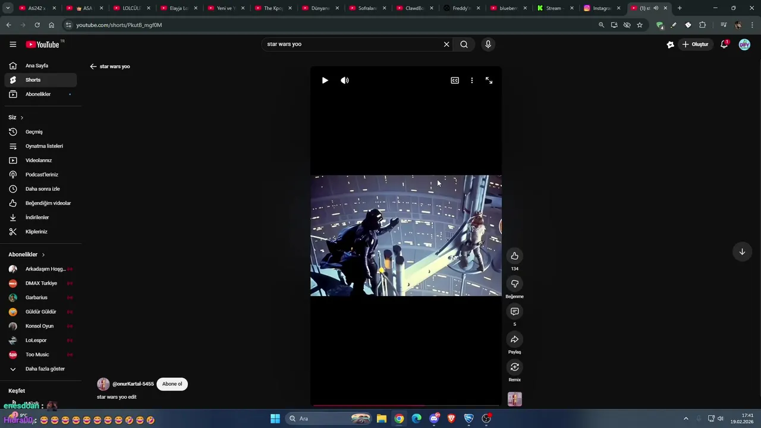
Task: Open the sound thumbnail below Remix
Action: coord(515,399)
